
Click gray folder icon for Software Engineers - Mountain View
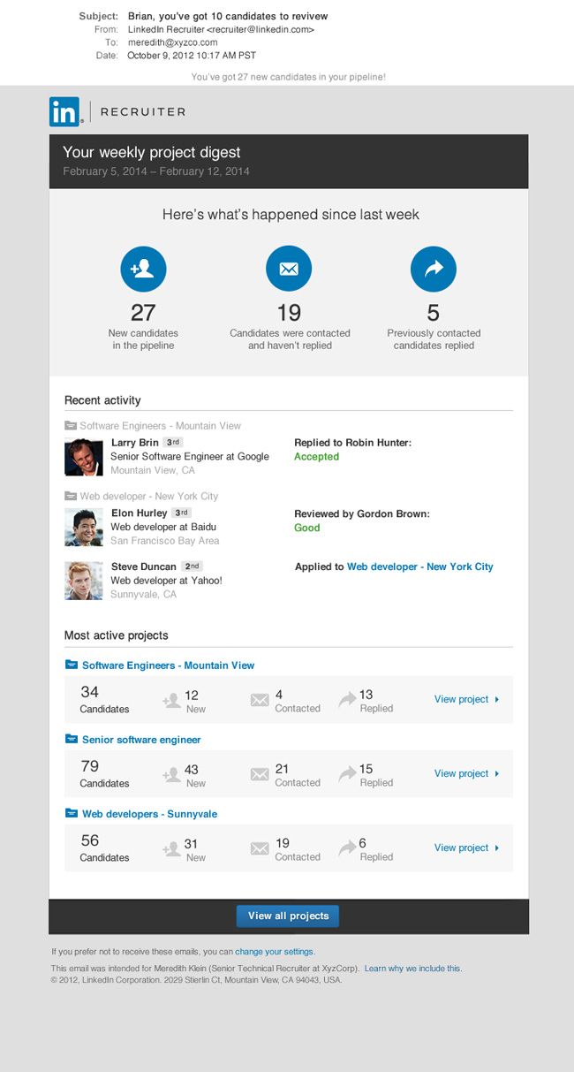pyautogui.click(x=71, y=426)
